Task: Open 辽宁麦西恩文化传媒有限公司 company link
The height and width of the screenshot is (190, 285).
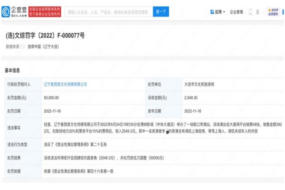Action: point(66,85)
